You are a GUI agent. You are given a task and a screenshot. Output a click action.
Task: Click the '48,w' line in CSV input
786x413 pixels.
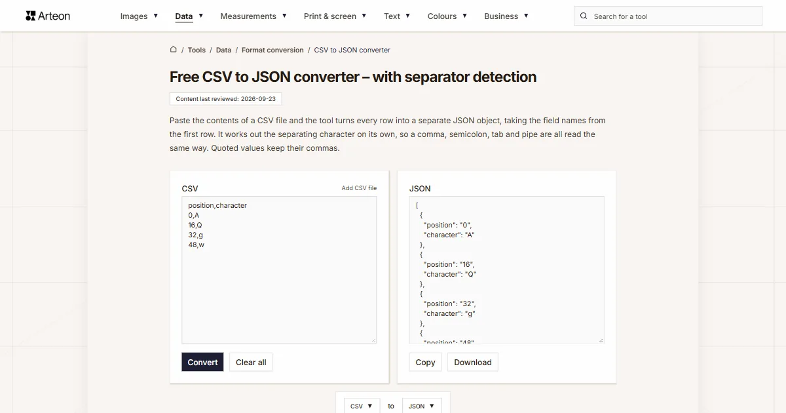click(196, 245)
